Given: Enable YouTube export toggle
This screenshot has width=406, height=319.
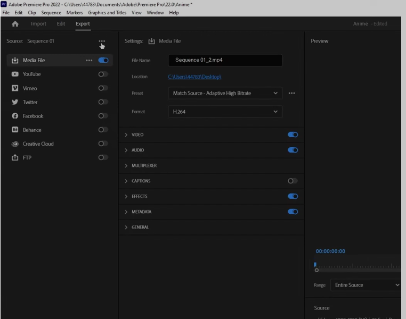Looking at the screenshot, I should pyautogui.click(x=103, y=74).
